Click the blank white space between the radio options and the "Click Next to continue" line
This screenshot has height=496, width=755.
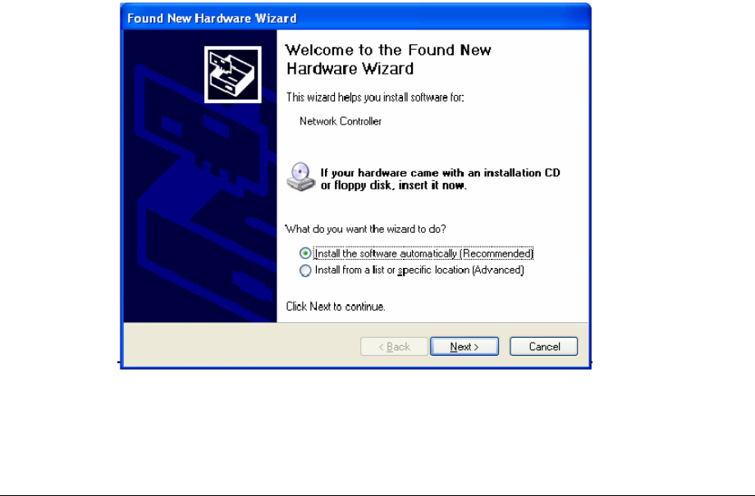433,289
